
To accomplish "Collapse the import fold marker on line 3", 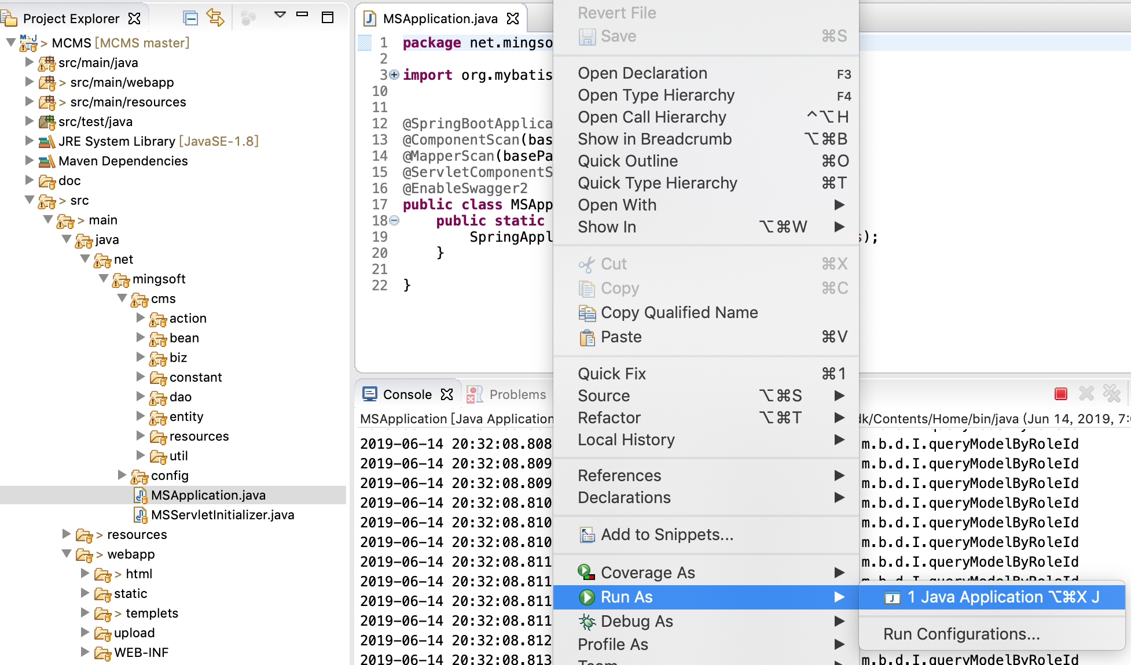I will pos(394,75).
